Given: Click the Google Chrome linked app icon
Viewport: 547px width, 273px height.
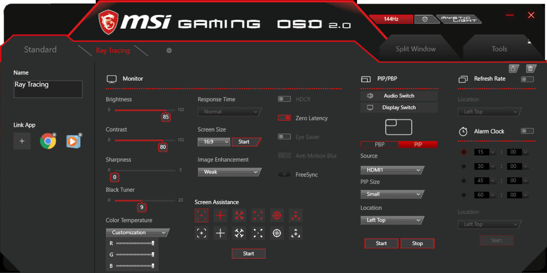Looking at the screenshot, I should (x=47, y=141).
